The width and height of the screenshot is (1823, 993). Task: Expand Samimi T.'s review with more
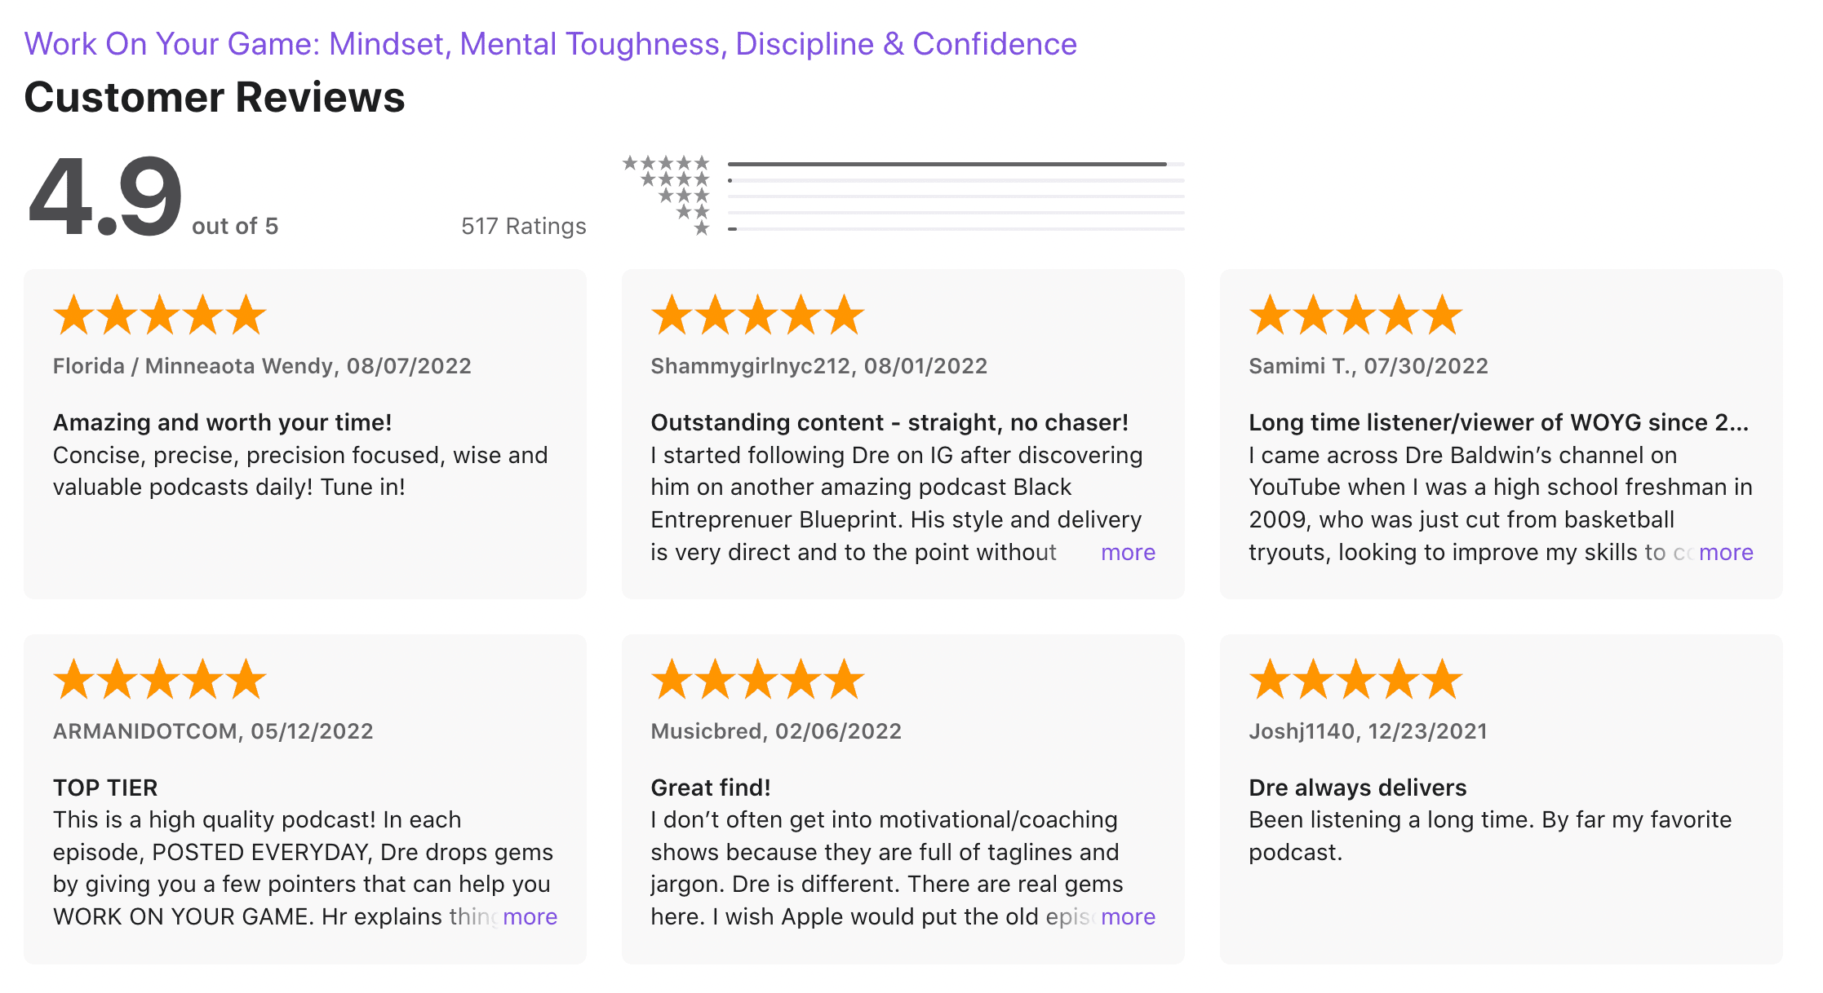1726,553
